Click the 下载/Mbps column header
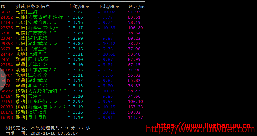The height and width of the screenshot is (136, 257). 109,7
